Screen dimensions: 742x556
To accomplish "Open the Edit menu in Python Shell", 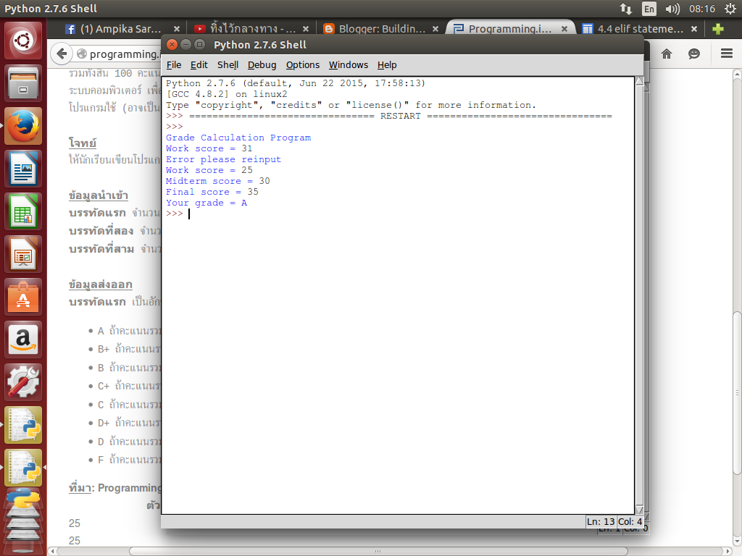I will [x=199, y=64].
